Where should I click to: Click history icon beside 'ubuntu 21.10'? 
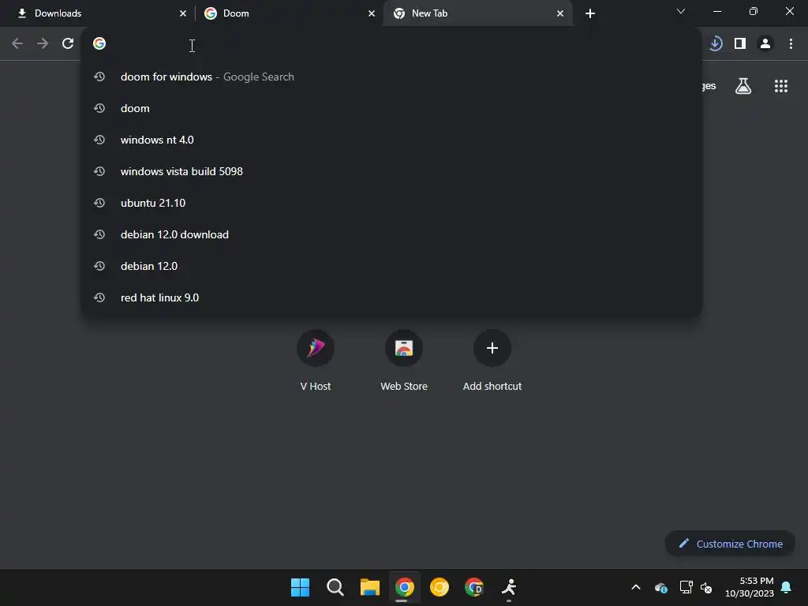click(x=99, y=203)
